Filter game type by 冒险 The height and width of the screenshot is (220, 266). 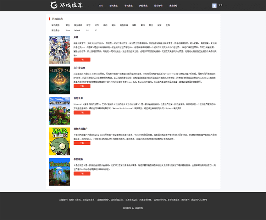(68, 25)
